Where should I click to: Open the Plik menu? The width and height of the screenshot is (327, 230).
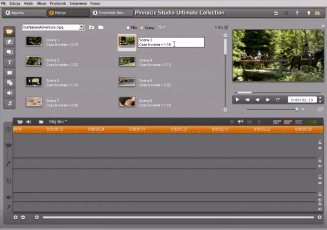(x=3, y=4)
